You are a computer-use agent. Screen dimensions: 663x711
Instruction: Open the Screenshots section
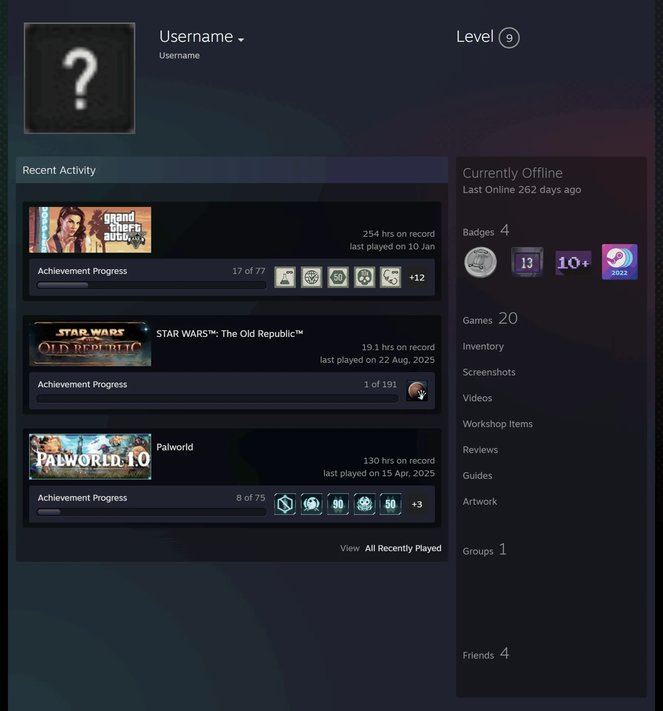pos(489,372)
